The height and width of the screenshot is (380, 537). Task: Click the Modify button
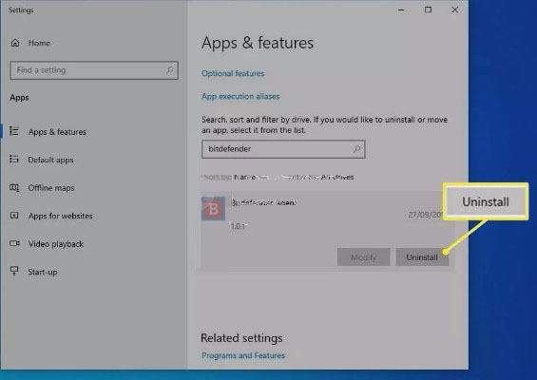[363, 257]
